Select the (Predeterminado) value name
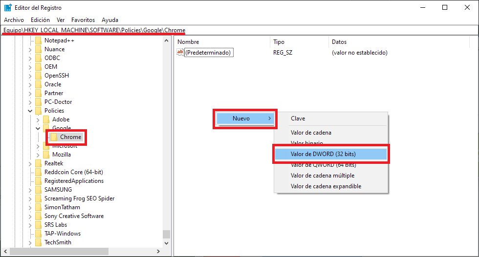Image resolution: width=479 pixels, height=257 pixels. [x=208, y=53]
